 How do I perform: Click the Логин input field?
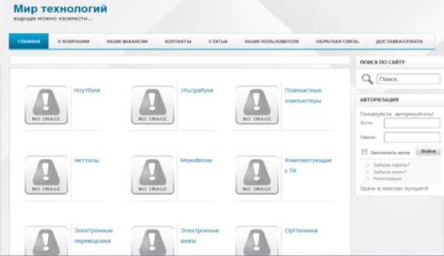coord(412,123)
